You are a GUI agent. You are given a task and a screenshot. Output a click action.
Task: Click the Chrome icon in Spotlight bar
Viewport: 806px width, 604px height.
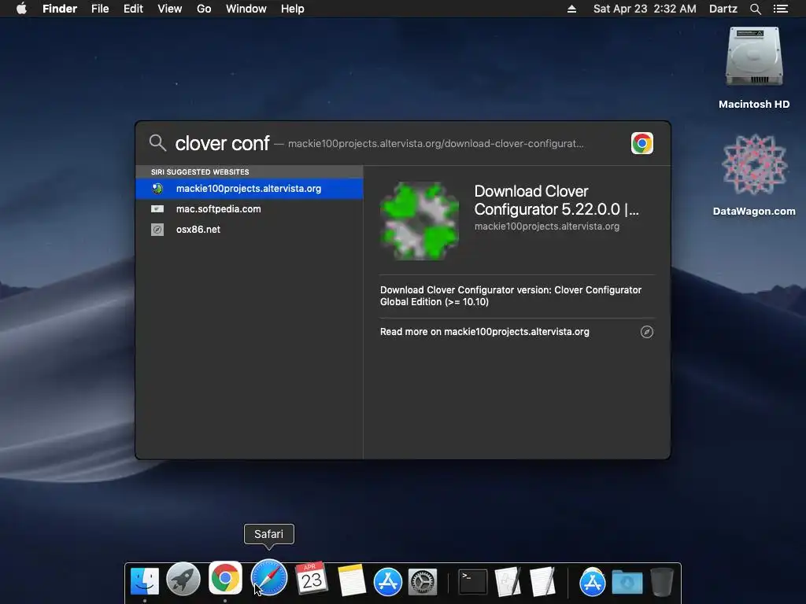pos(642,143)
